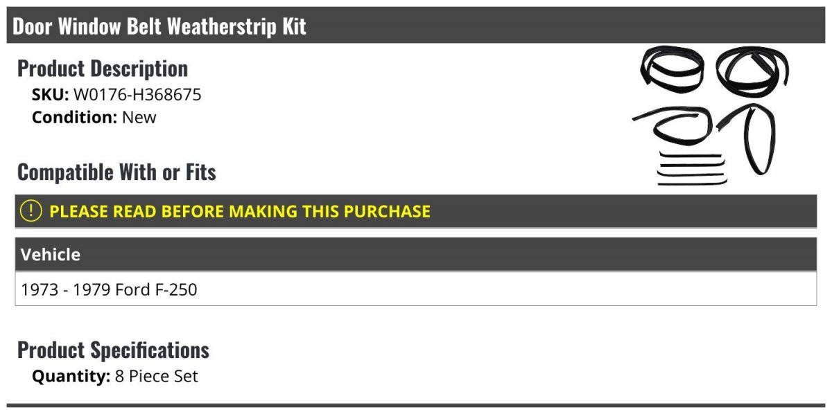832x414 pixels.
Task: Click the Condition label
Action: [75, 117]
